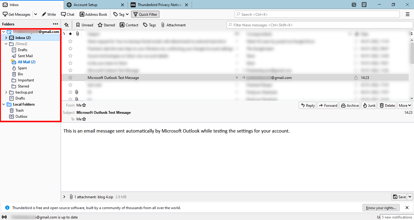
Task: Toggle the Contact quick filter
Action: [x=129, y=25]
